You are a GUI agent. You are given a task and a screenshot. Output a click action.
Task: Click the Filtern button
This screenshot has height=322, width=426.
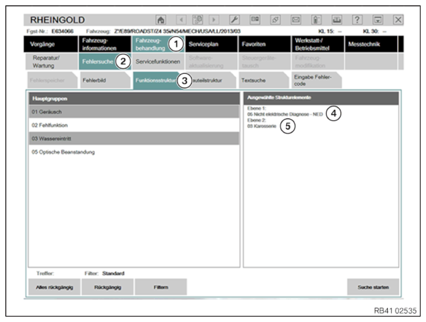point(161,287)
